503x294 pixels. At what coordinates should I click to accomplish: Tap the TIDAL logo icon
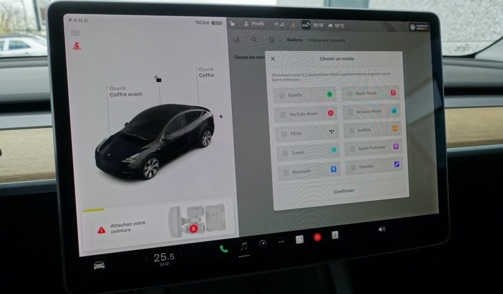coord(332,131)
